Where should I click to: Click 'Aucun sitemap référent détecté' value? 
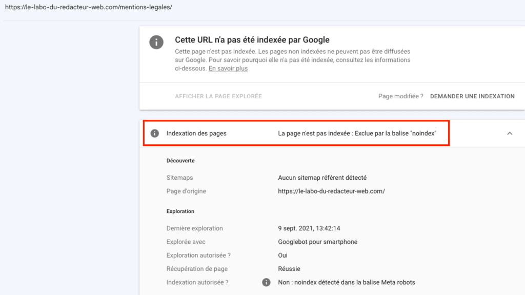pyautogui.click(x=322, y=178)
